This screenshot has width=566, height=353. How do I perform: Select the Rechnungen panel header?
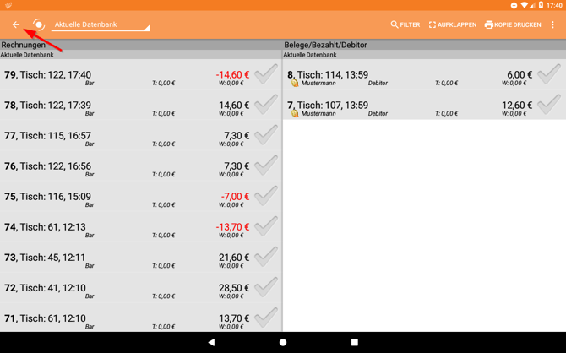tap(139, 45)
